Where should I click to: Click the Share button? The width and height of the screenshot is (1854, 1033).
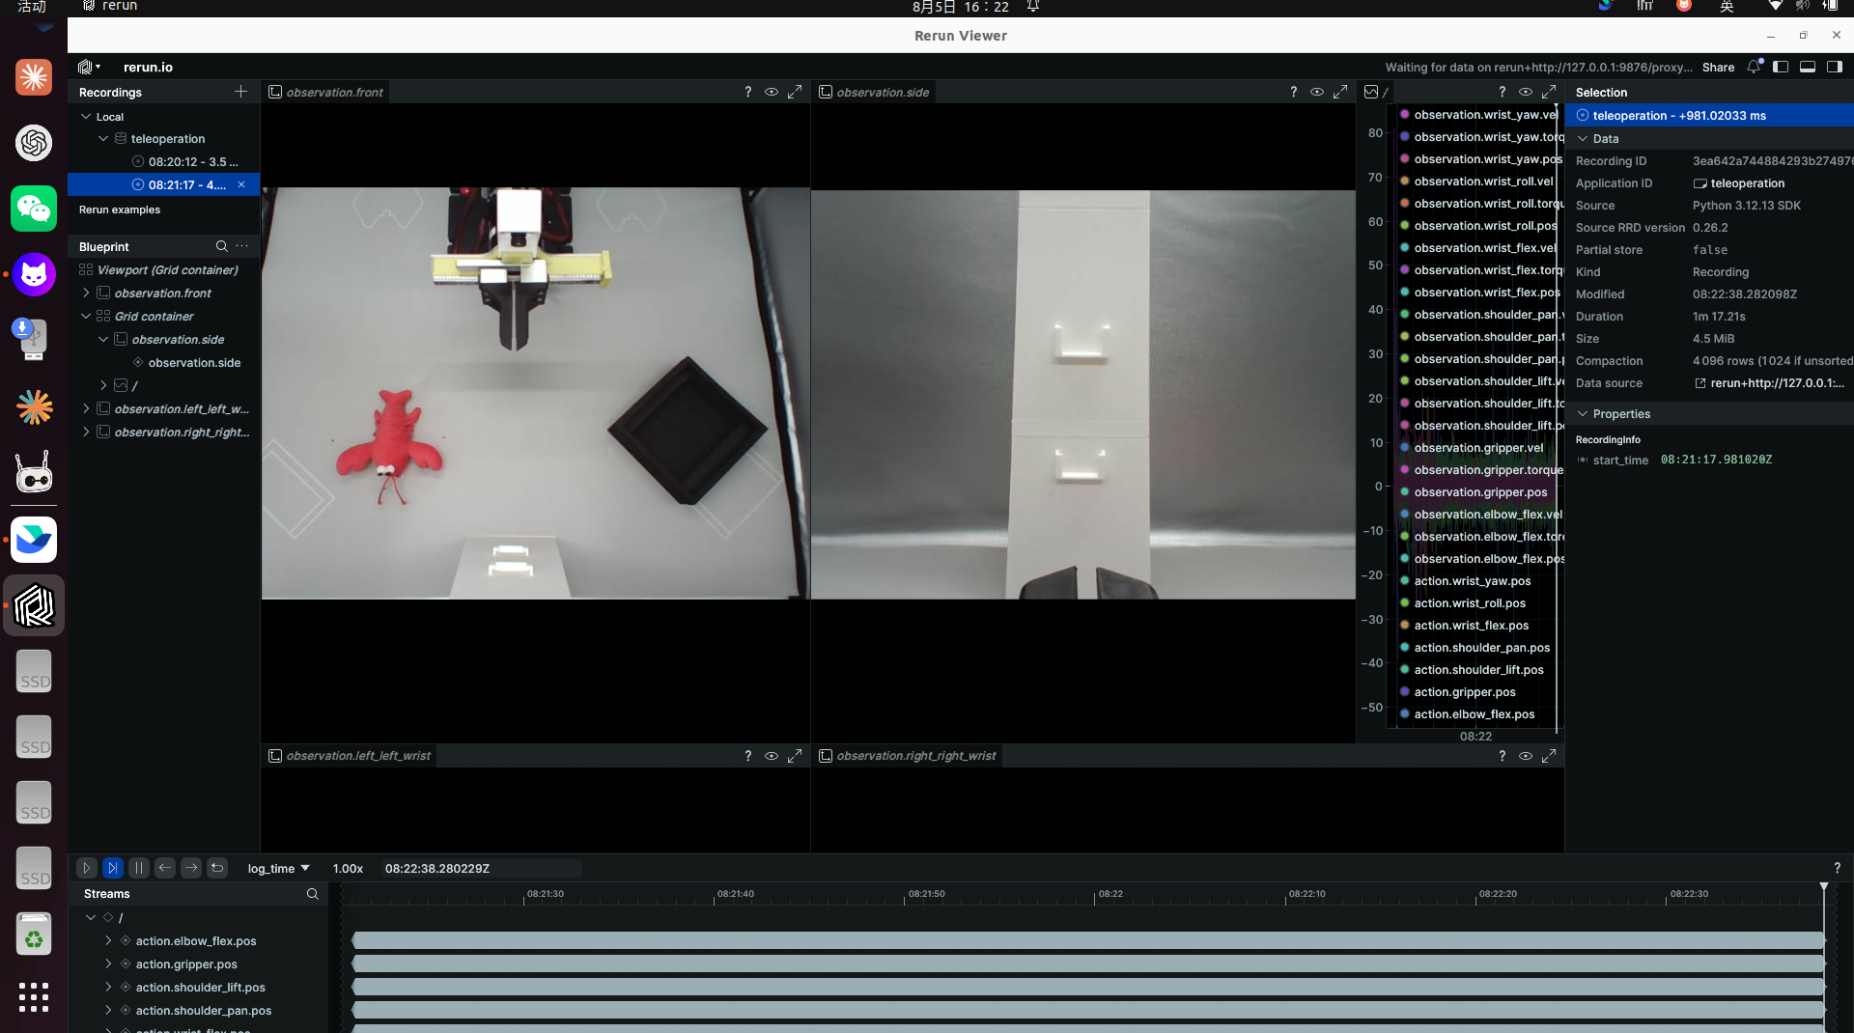[x=1718, y=67]
